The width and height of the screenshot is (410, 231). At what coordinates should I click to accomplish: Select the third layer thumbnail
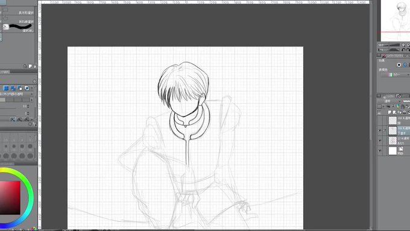(393, 141)
